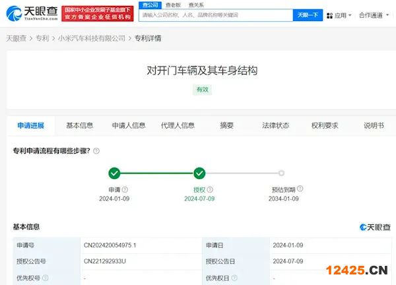This screenshot has height=285, width=396.
Task: Select the 查关系 search mode
Action: (x=196, y=5)
